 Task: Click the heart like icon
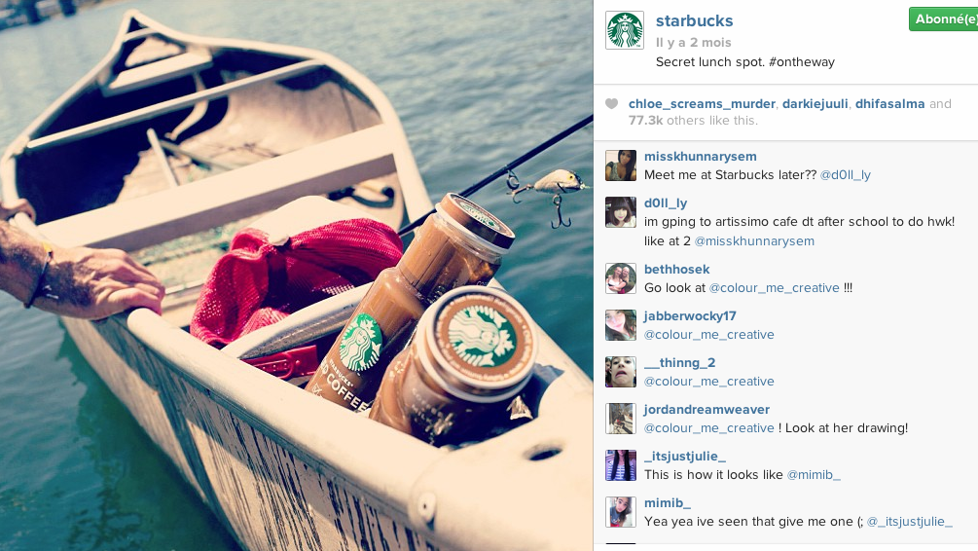pos(612,104)
